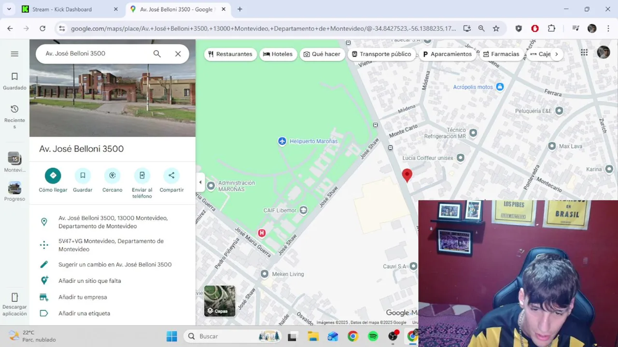Open the Google account avatar in Maps
Screen dimensions: 618x347
[604, 53]
